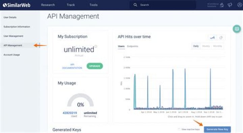Select the Users tab
Image resolution: width=243 pixels, height=133 pixels.
click(x=121, y=46)
